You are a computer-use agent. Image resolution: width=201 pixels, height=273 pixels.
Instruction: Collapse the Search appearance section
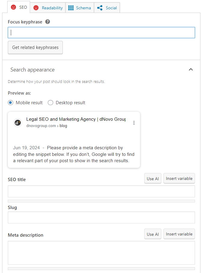191,69
